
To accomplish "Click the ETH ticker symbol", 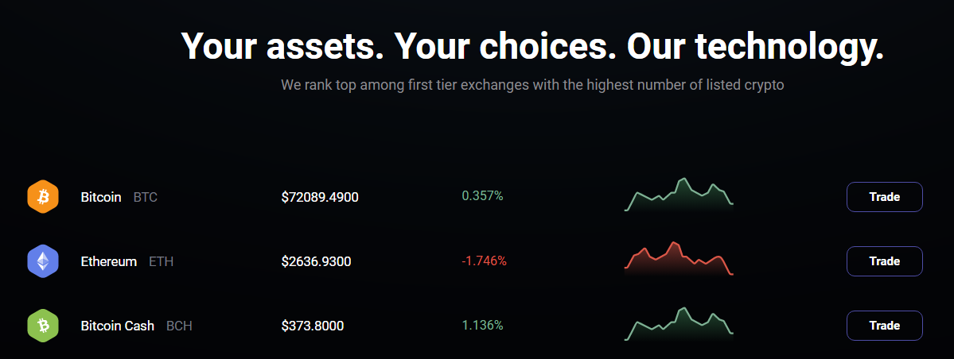I will (x=162, y=262).
